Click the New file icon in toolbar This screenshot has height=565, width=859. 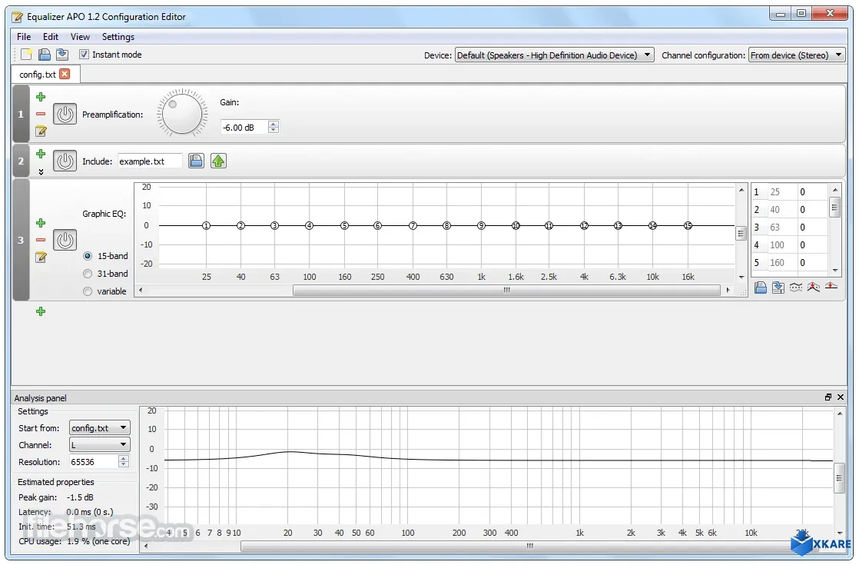[26, 55]
